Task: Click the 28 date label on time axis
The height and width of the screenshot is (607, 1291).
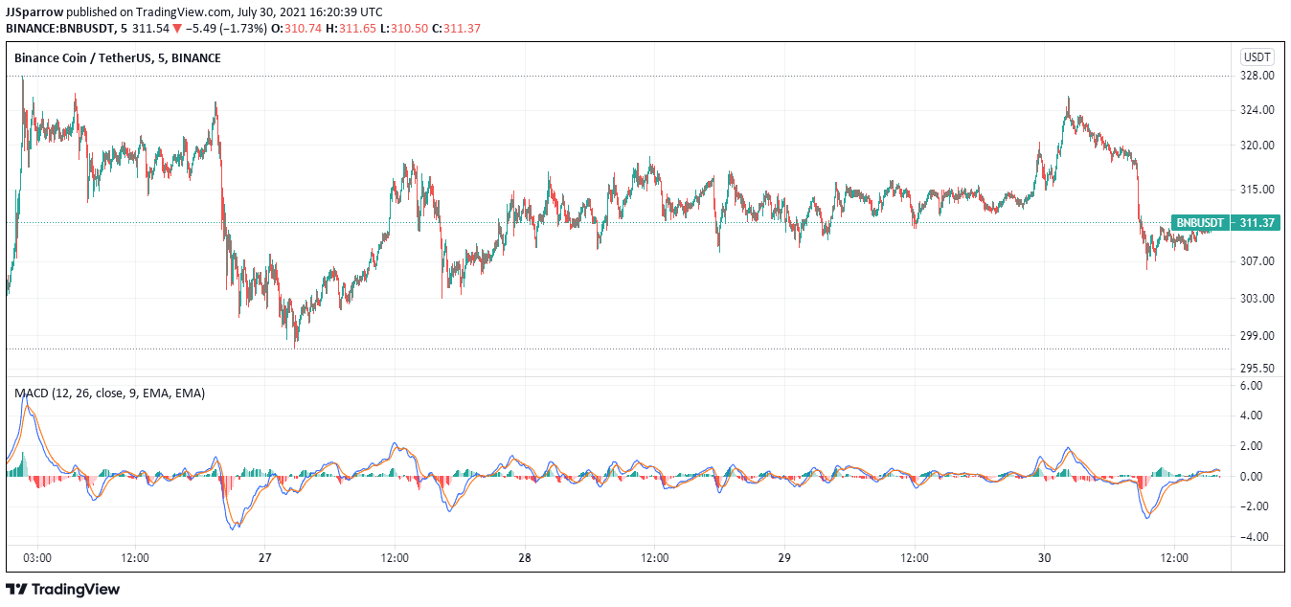Action: (x=525, y=558)
